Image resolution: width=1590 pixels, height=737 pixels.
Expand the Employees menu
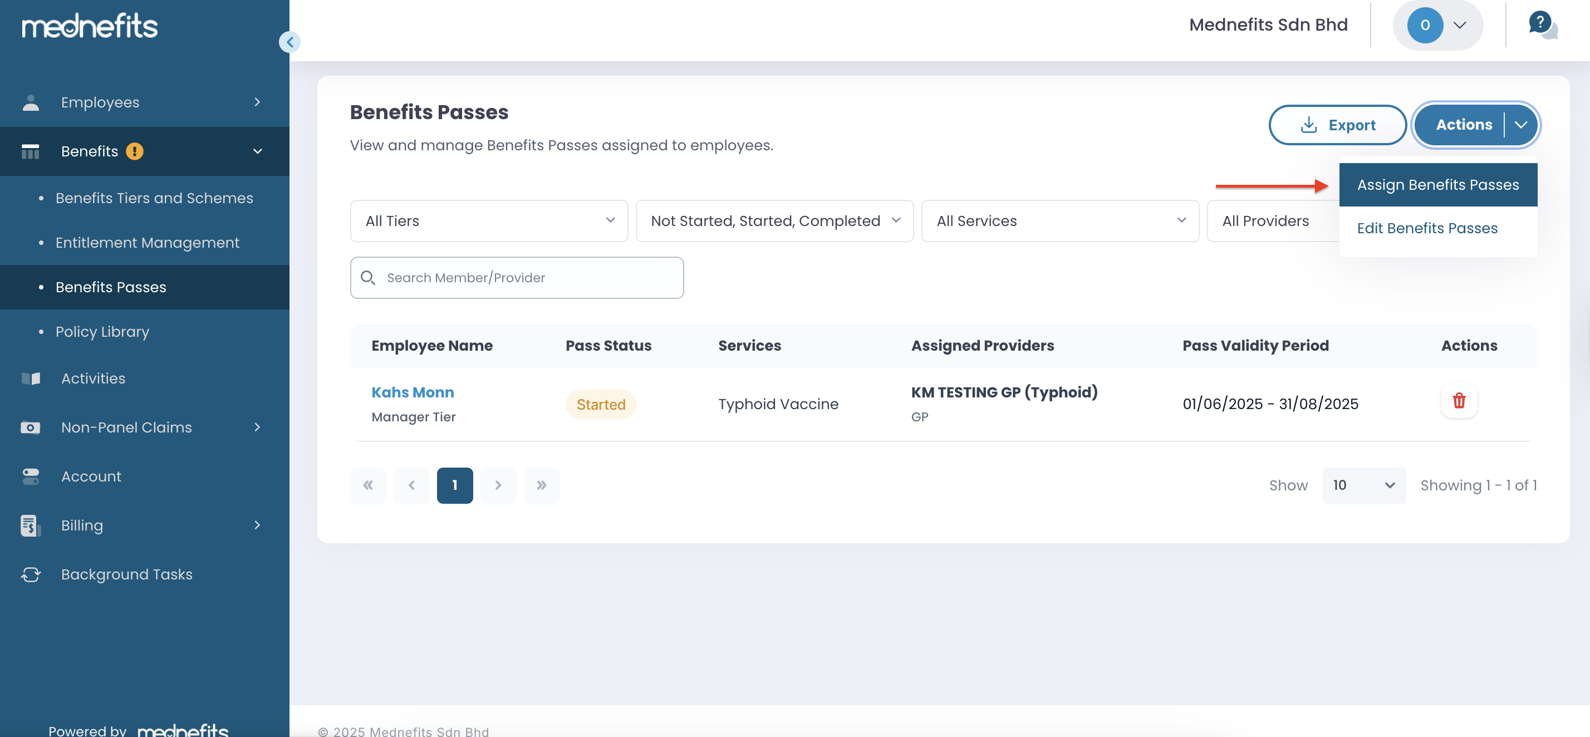tap(257, 102)
